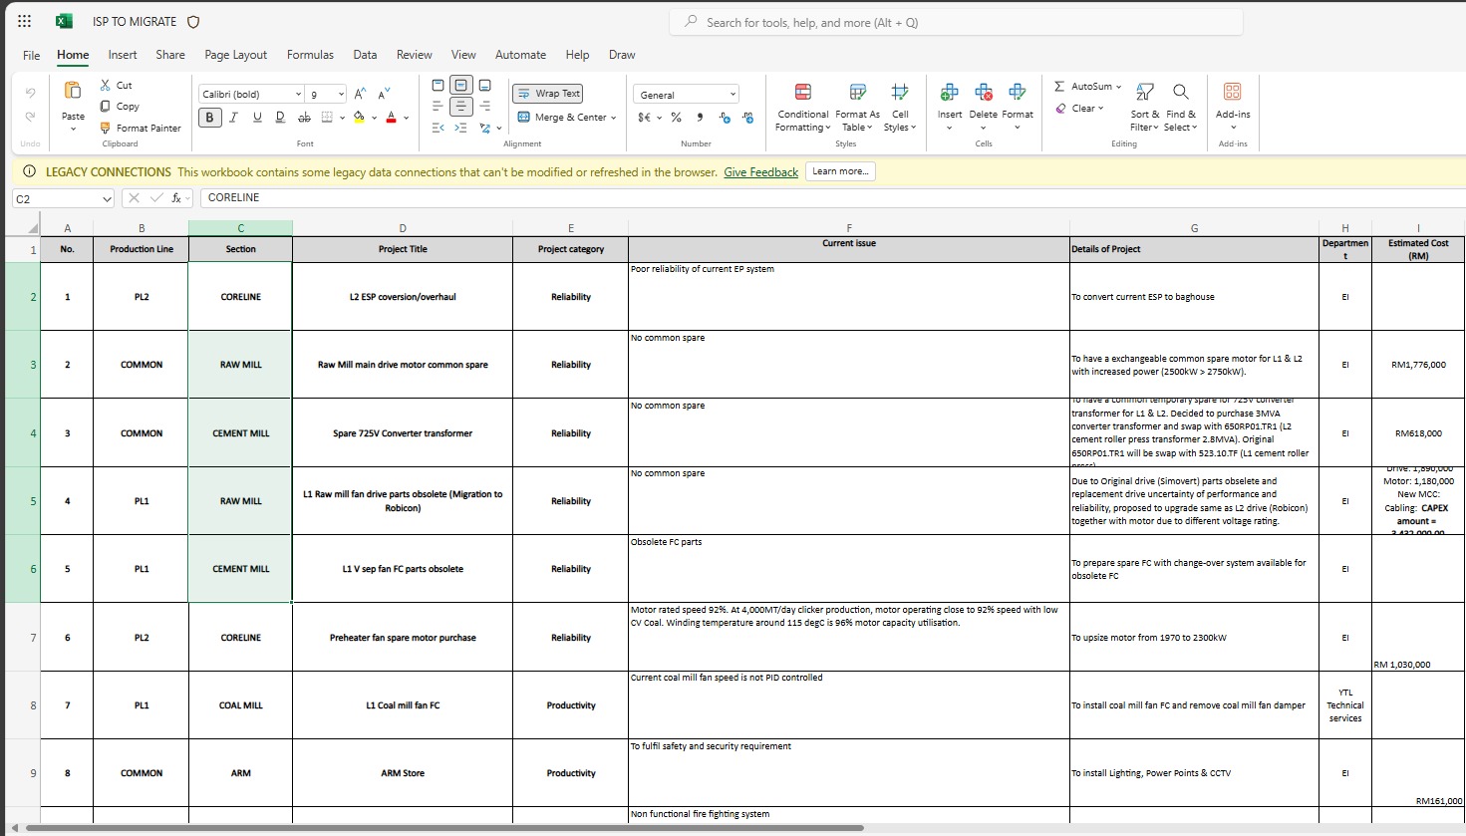Viewport: 1466px width, 836px height.
Task: Switch to the Formulas tab
Action: click(310, 55)
